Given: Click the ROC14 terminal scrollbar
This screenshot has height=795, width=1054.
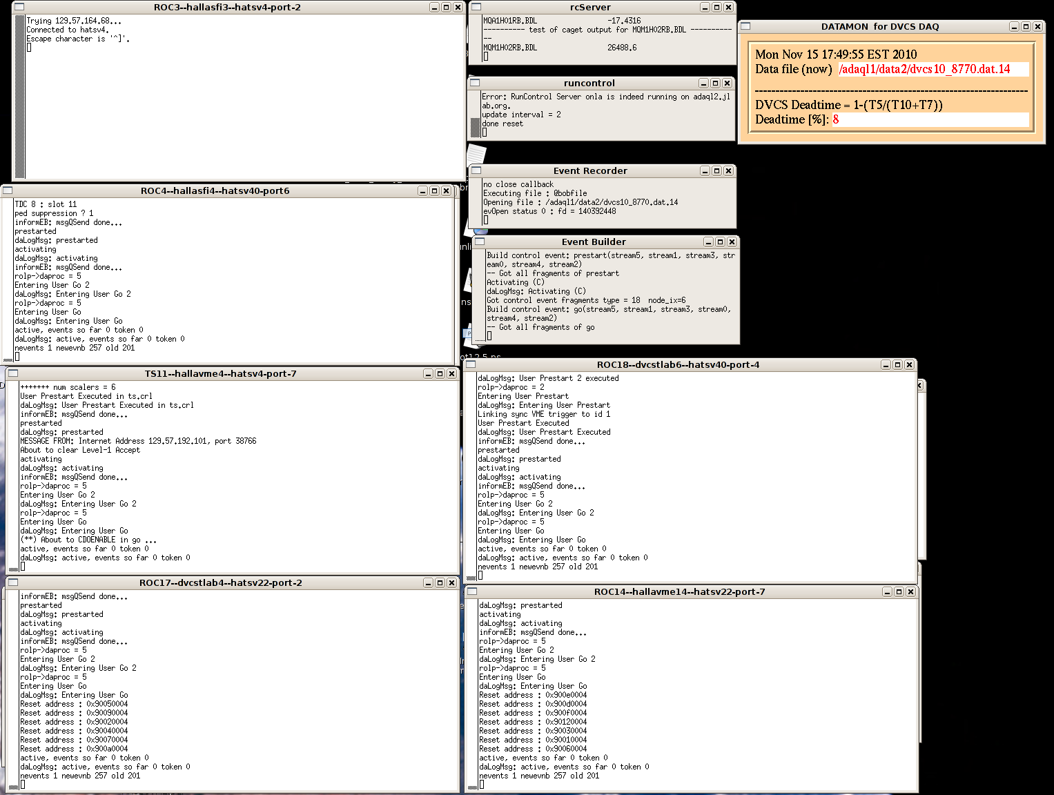Looking at the screenshot, I should tap(473, 695).
